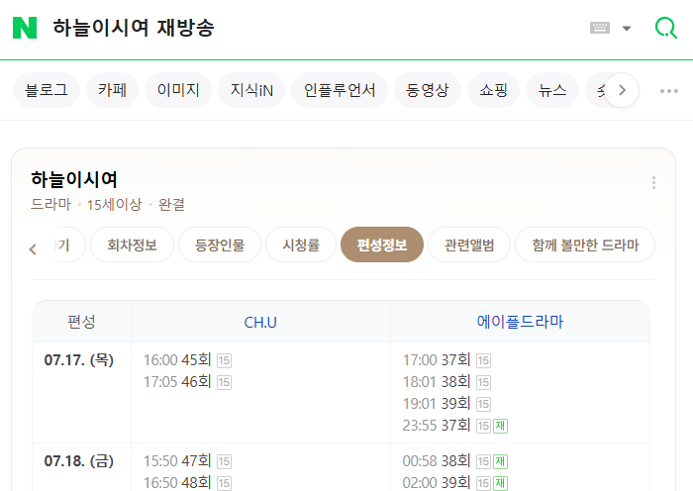
Task: Switch to the 블로그 search tab
Action: click(x=47, y=90)
